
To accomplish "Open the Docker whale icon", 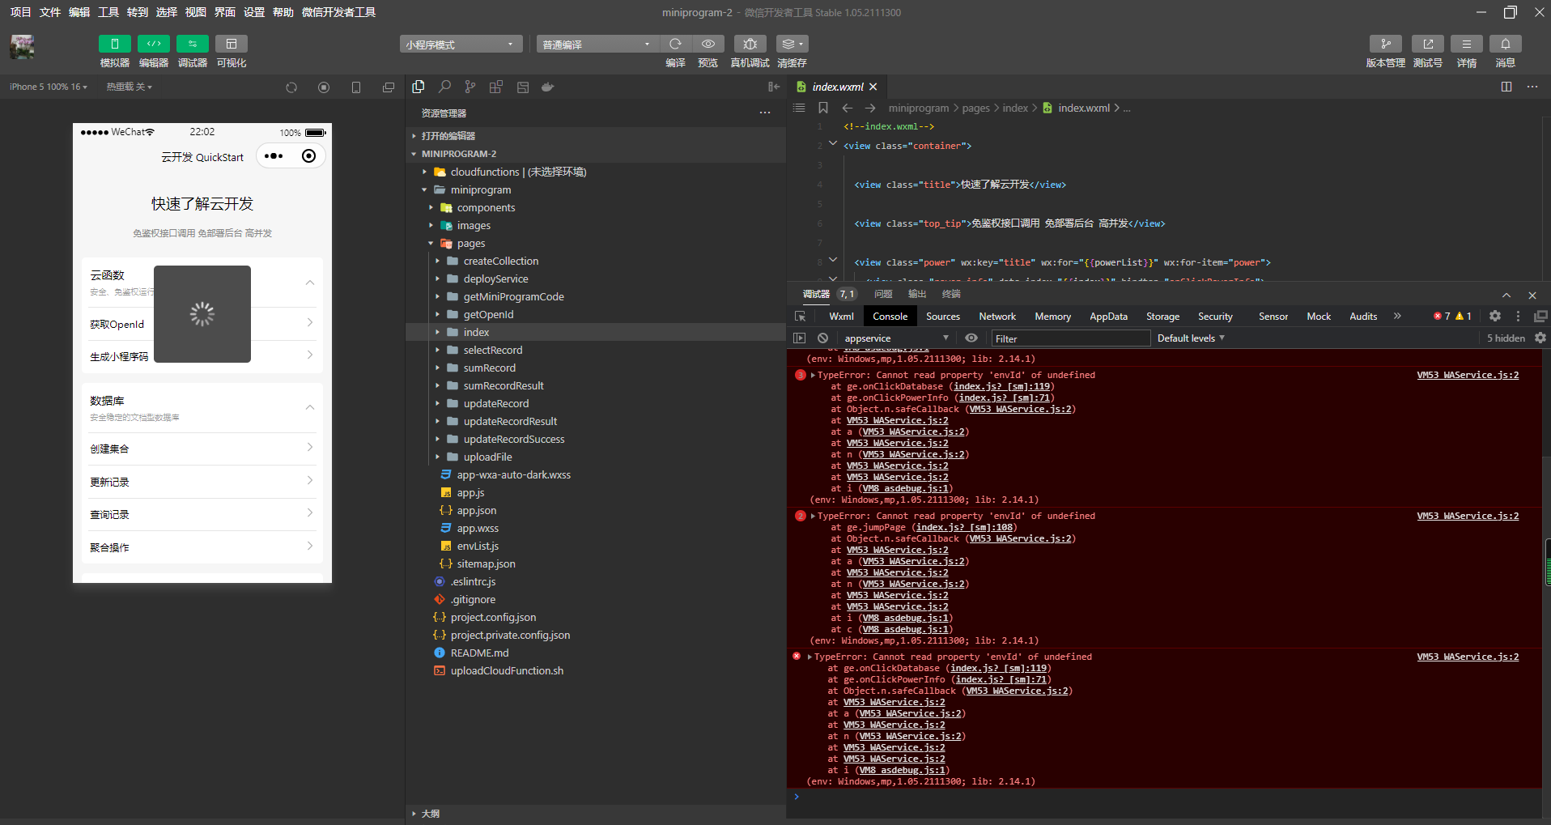I will (548, 87).
